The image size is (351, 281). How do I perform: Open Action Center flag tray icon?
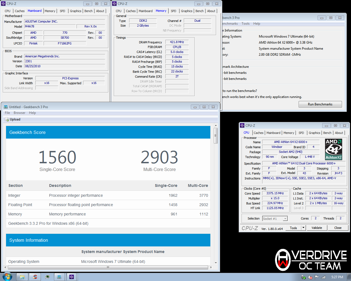pyautogui.click(x=317, y=277)
